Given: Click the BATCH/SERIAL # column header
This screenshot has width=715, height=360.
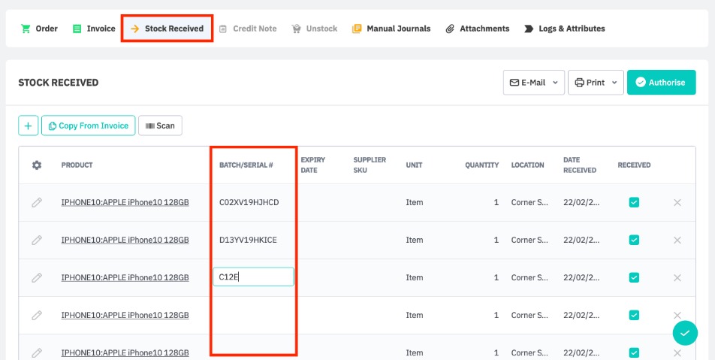Looking at the screenshot, I should (x=246, y=165).
